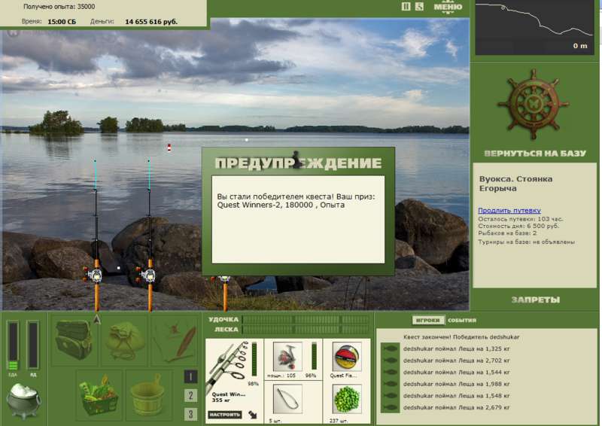Click the Продлить путевку link
The height and width of the screenshot is (426, 602).
pos(508,211)
